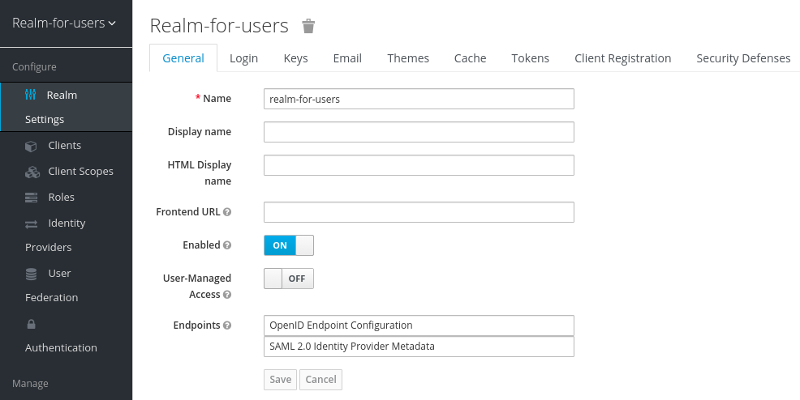Turn on the User-Managed Access switch
Viewport: 800px width, 400px height.
[288, 279]
